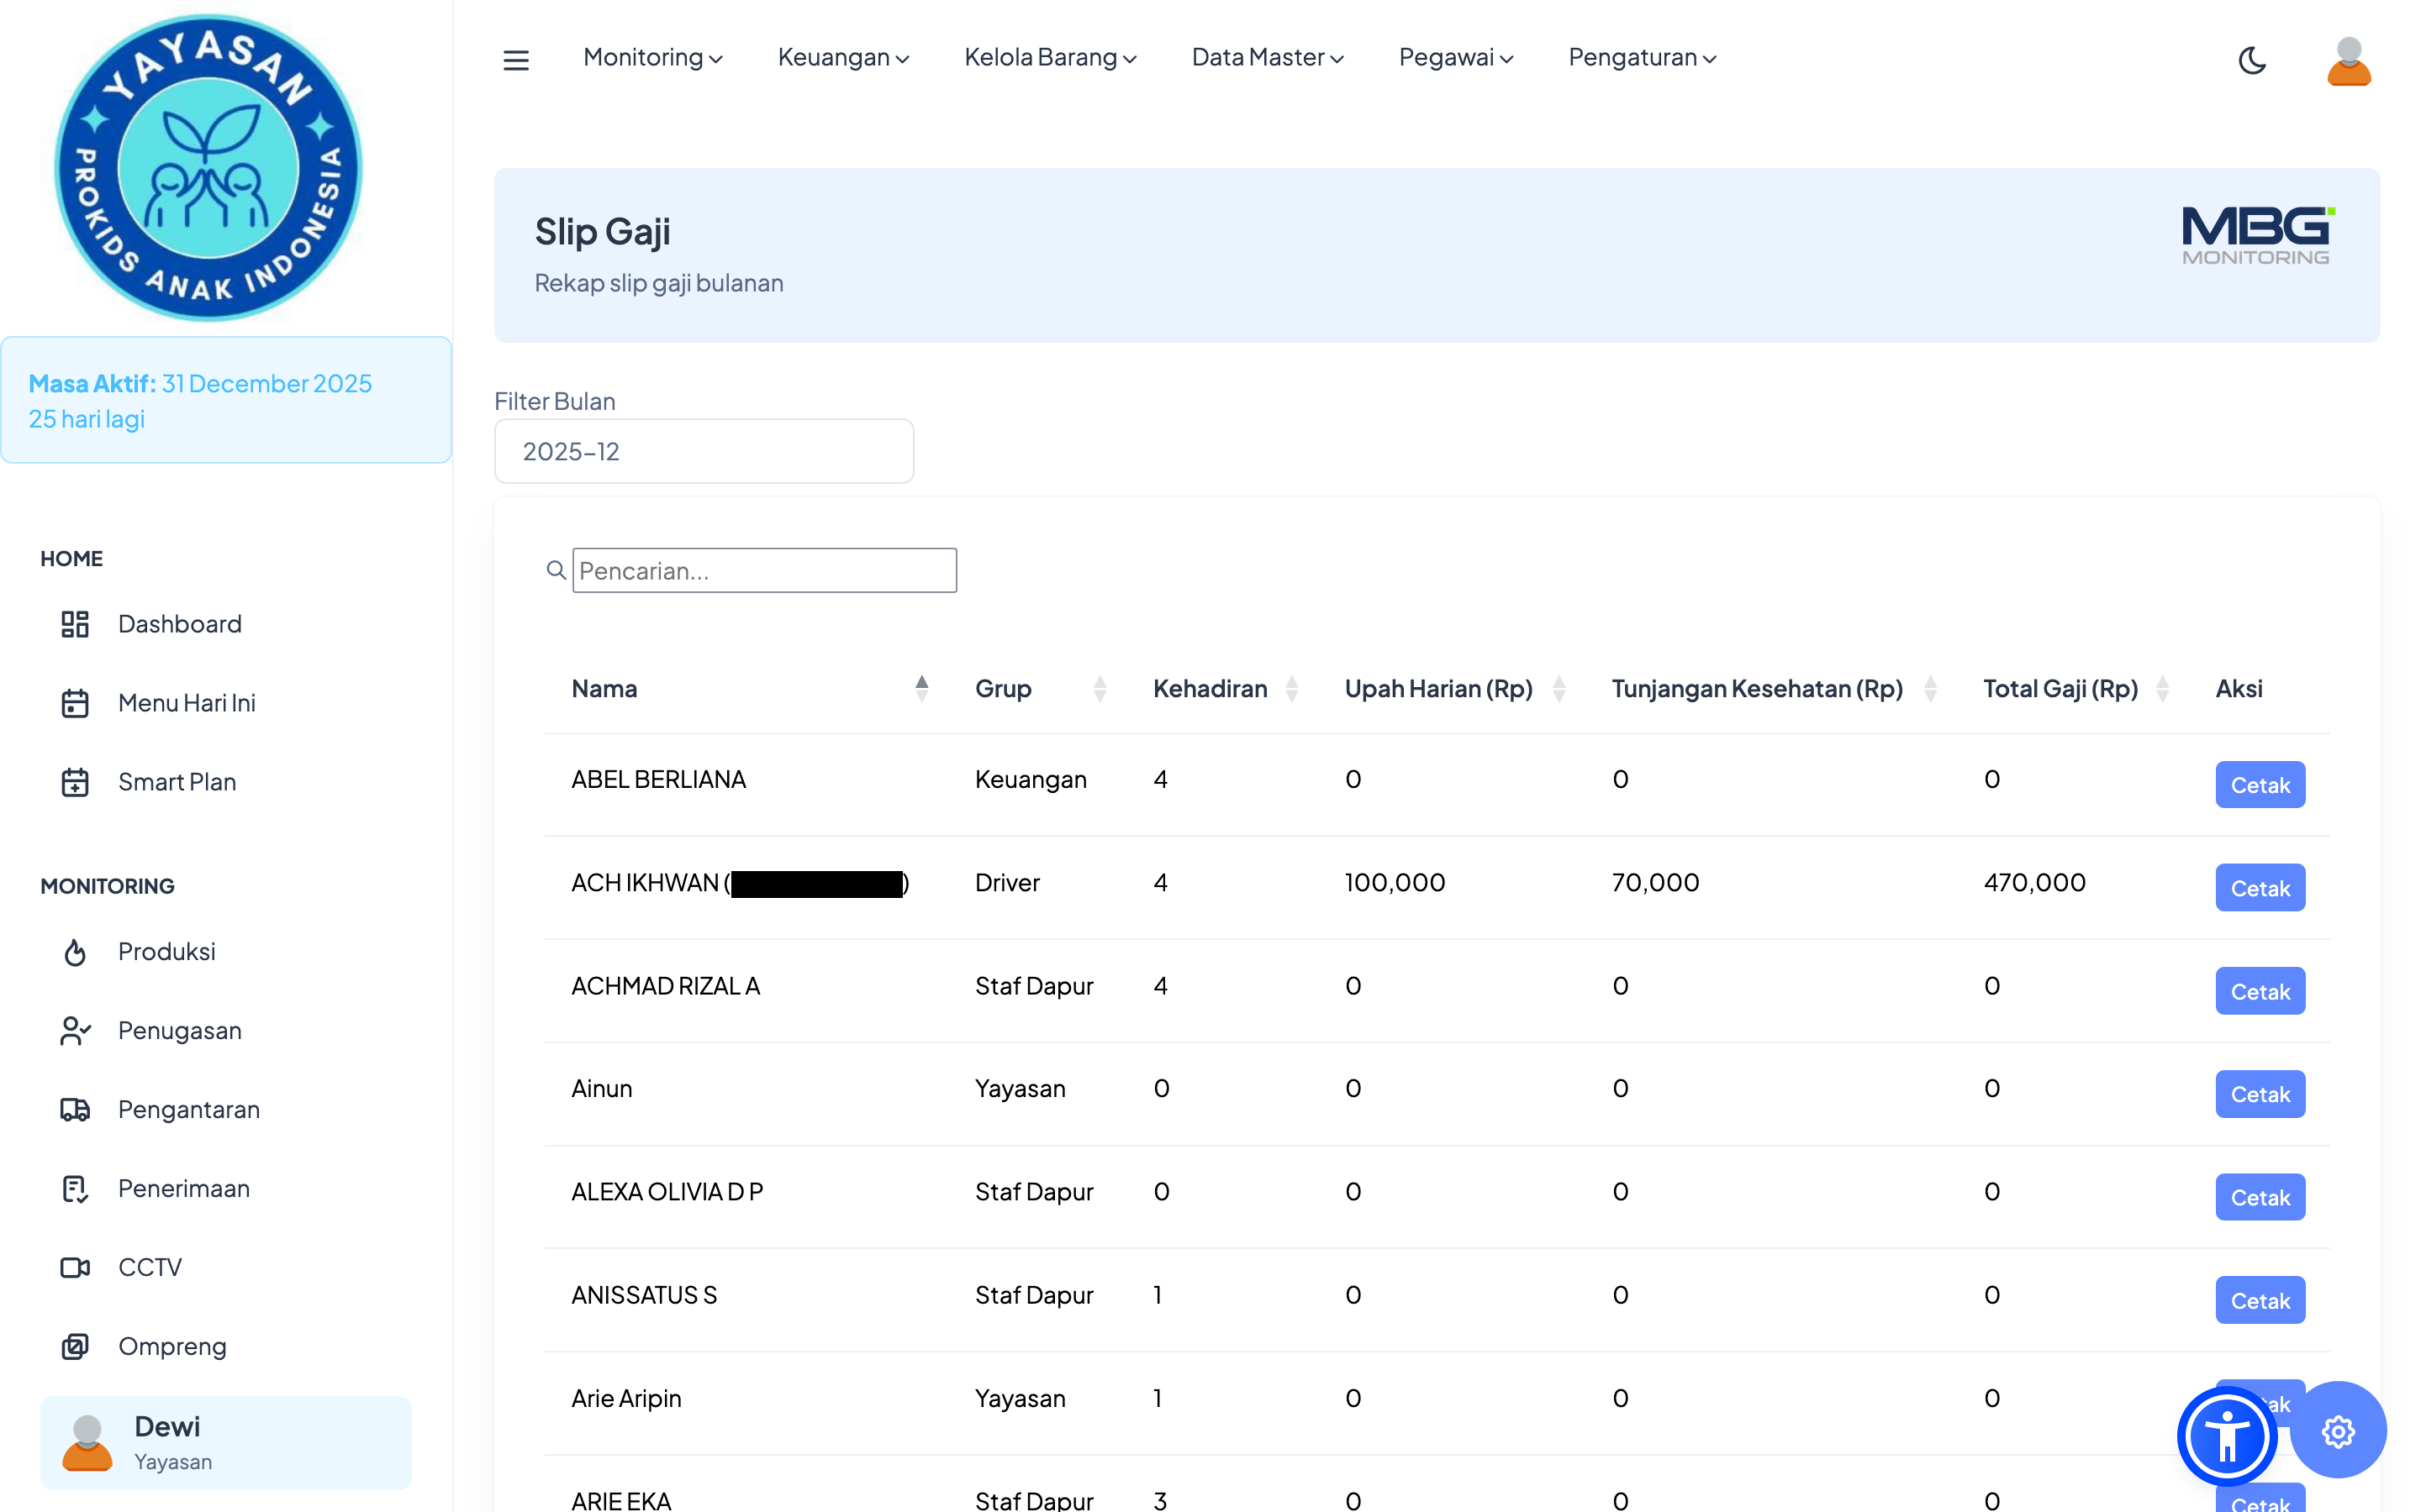
Task: Expand the Monitoring dropdown menu
Action: click(x=652, y=58)
